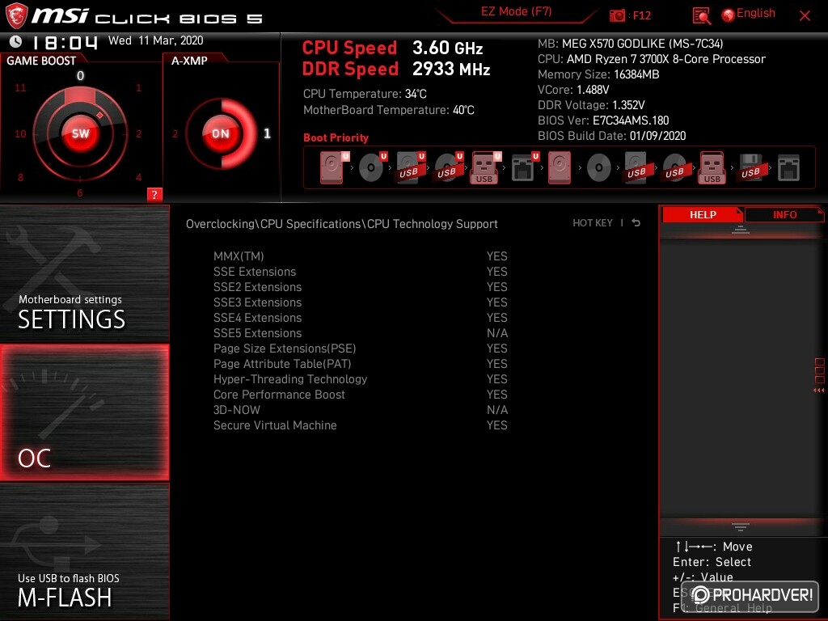Close the BIOS with the red X
Viewport: 828px width, 621px height.
pos(805,15)
